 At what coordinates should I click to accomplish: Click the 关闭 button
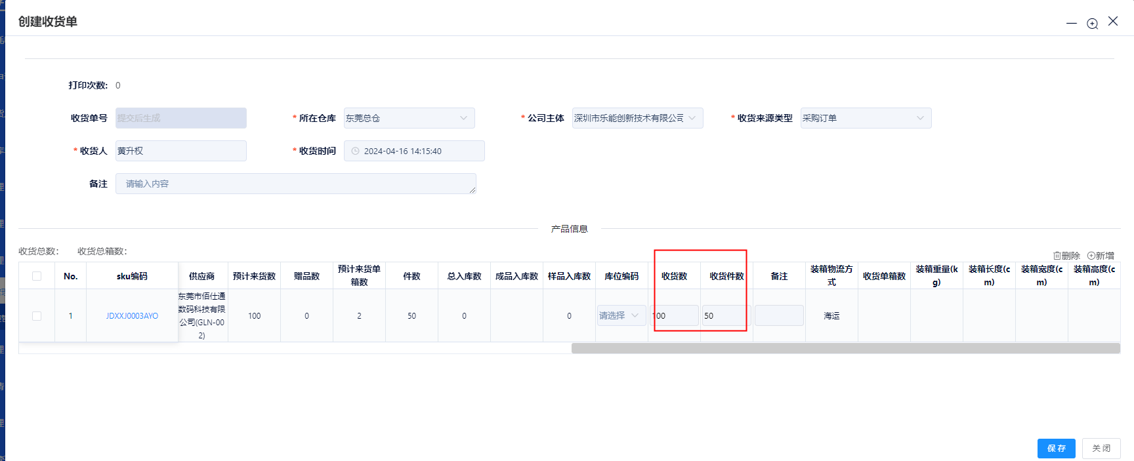pyautogui.click(x=1101, y=449)
